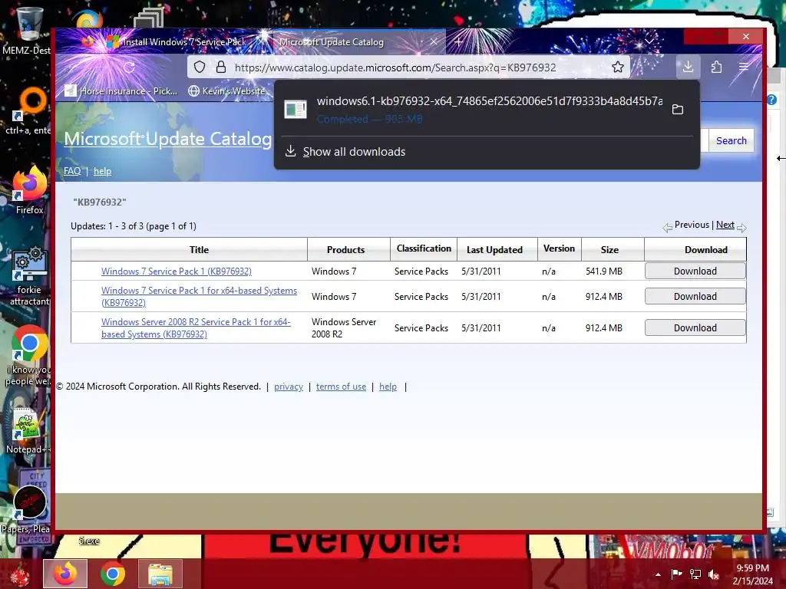Sort by Size column header
This screenshot has height=589, width=786.
[609, 249]
